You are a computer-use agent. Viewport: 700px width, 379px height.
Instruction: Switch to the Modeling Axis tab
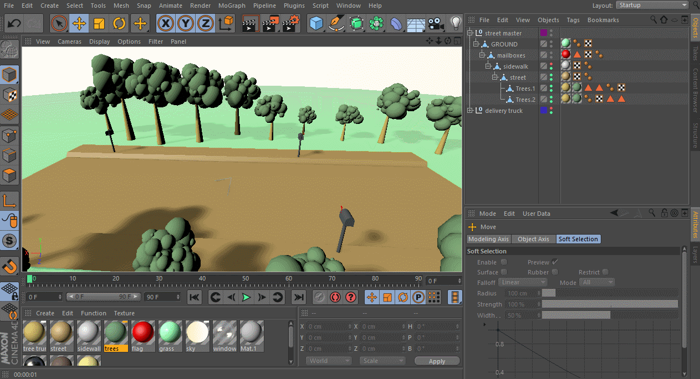click(489, 239)
